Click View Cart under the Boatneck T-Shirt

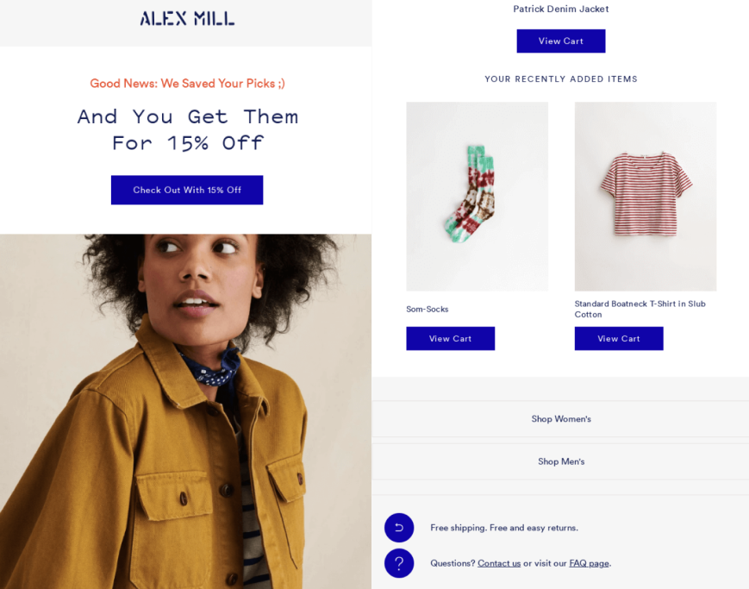pos(618,338)
